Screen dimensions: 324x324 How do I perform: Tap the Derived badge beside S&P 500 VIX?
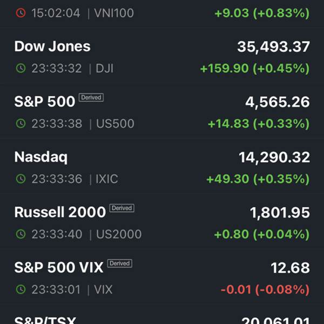pos(120,264)
